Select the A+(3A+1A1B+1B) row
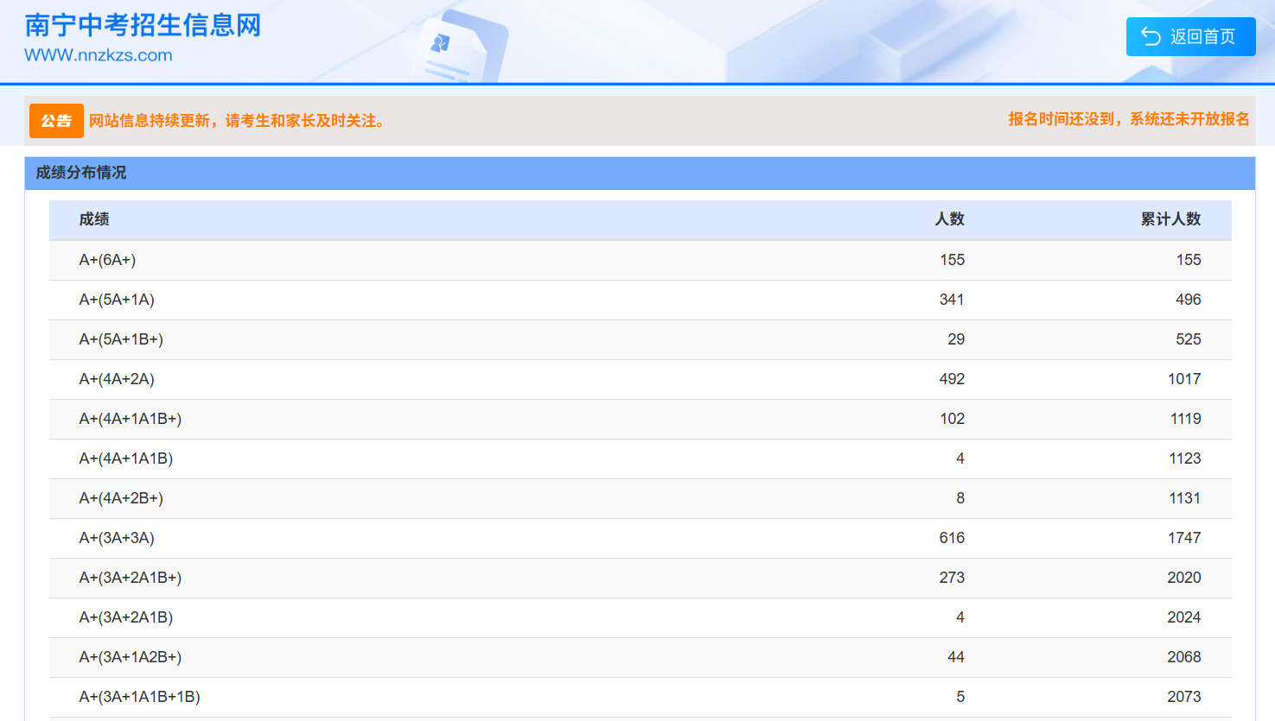The height and width of the screenshot is (721, 1275). 641,697
